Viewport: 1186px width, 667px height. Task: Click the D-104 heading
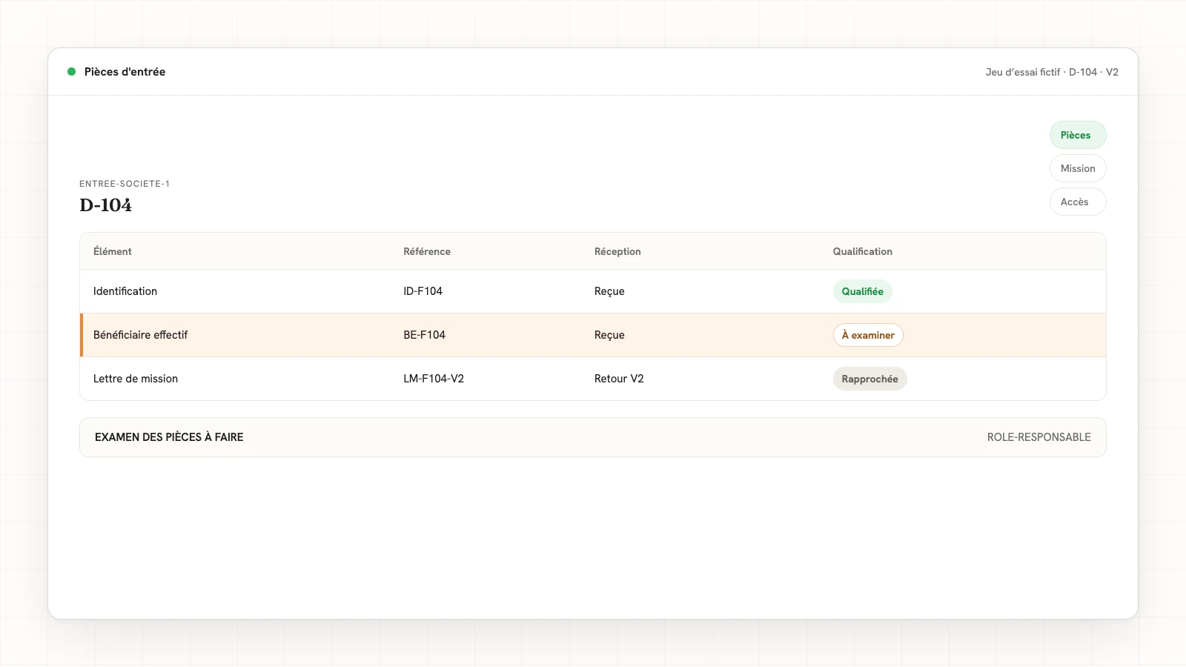(105, 205)
